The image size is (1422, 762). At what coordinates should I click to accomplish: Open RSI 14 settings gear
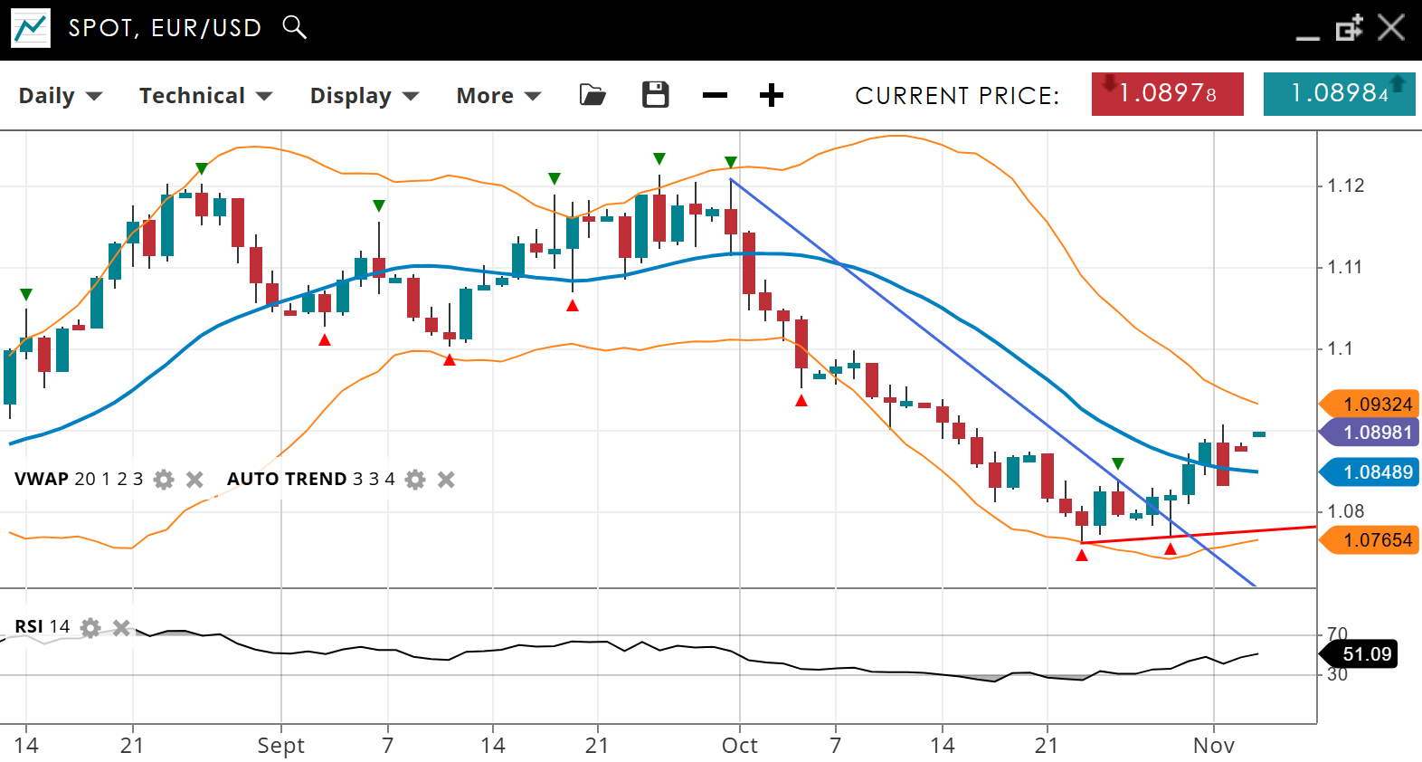pos(90,627)
